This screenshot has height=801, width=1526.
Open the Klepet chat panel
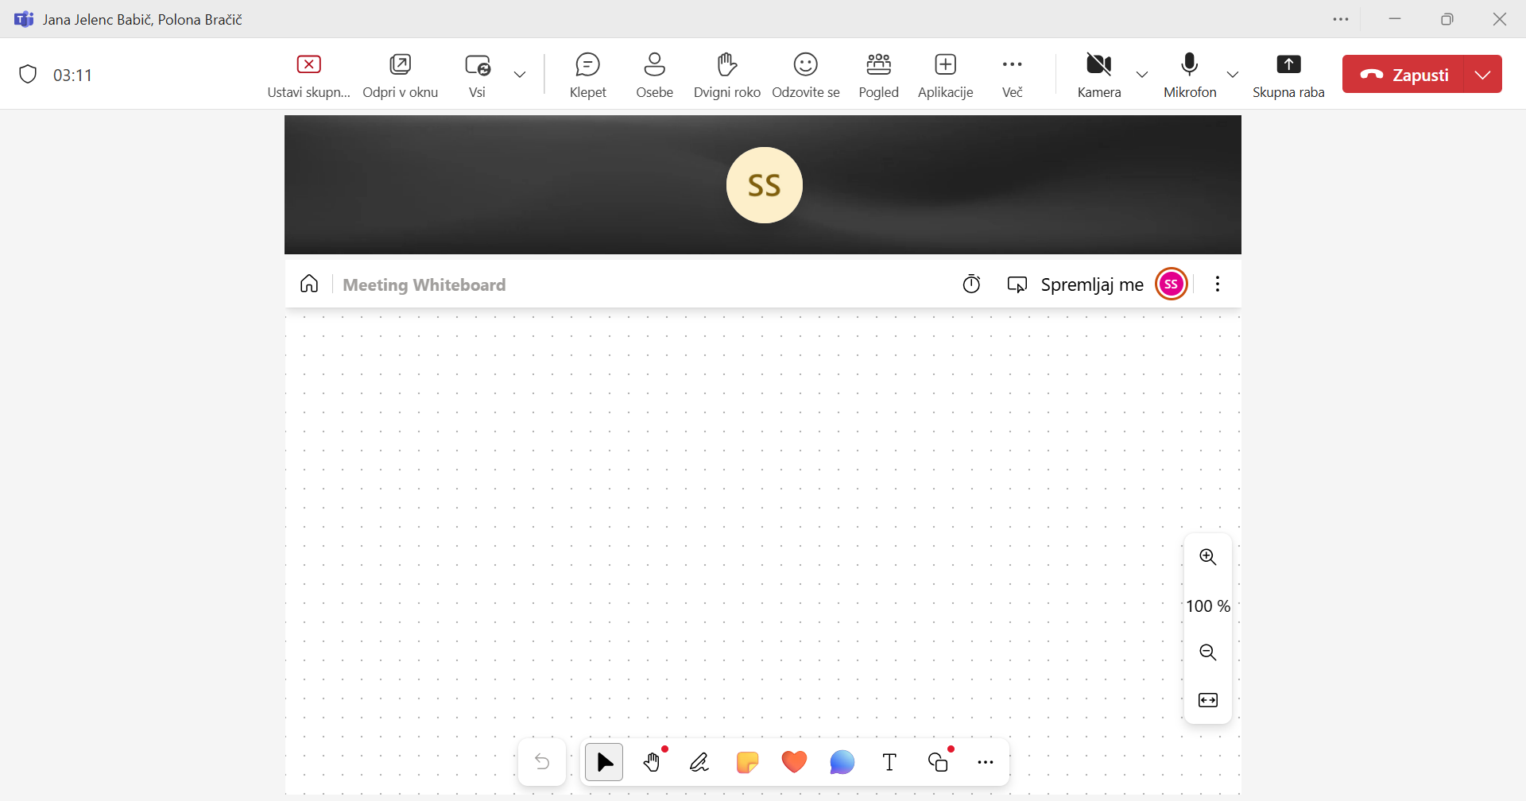[x=588, y=75]
